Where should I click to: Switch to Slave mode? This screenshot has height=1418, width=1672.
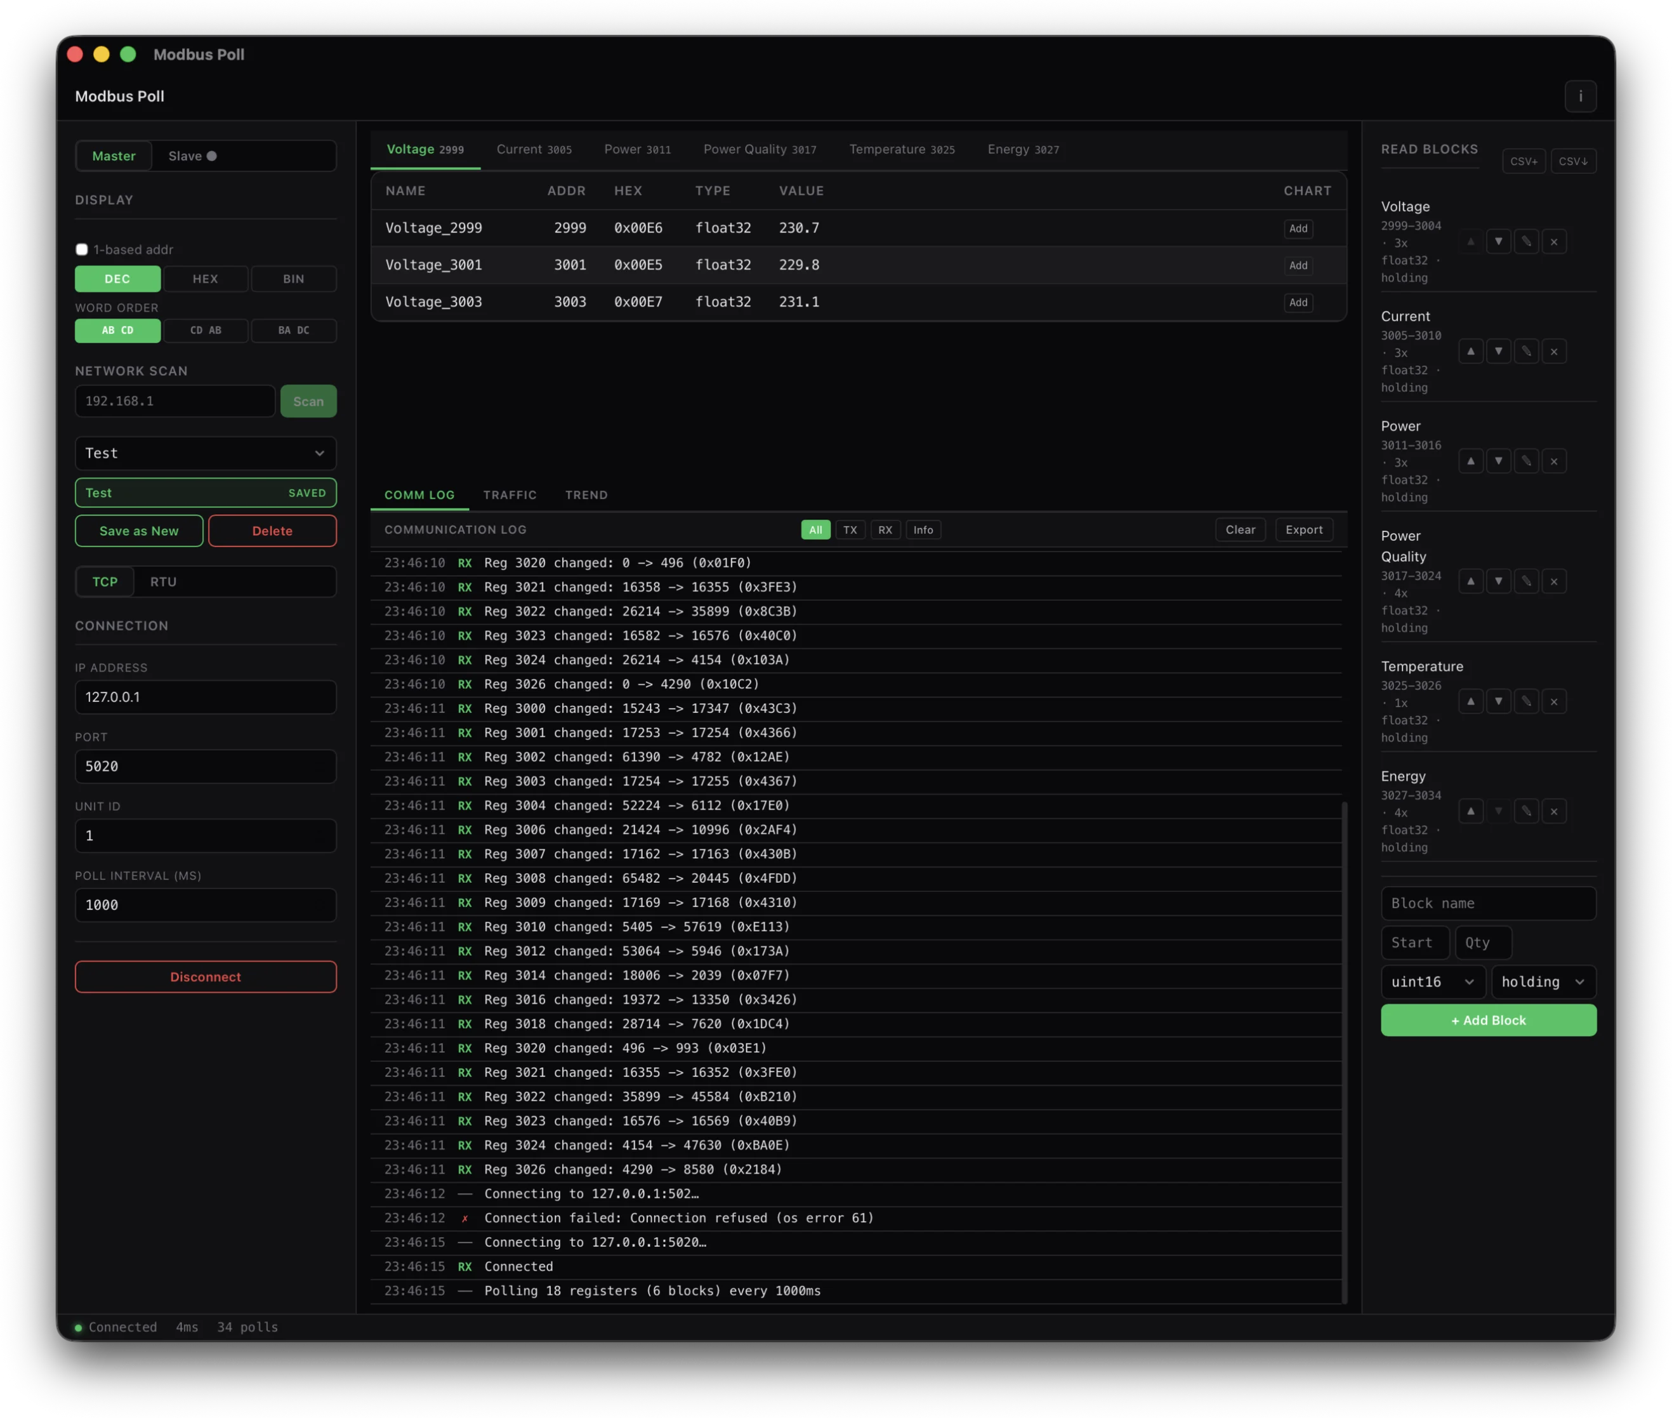click(x=193, y=156)
